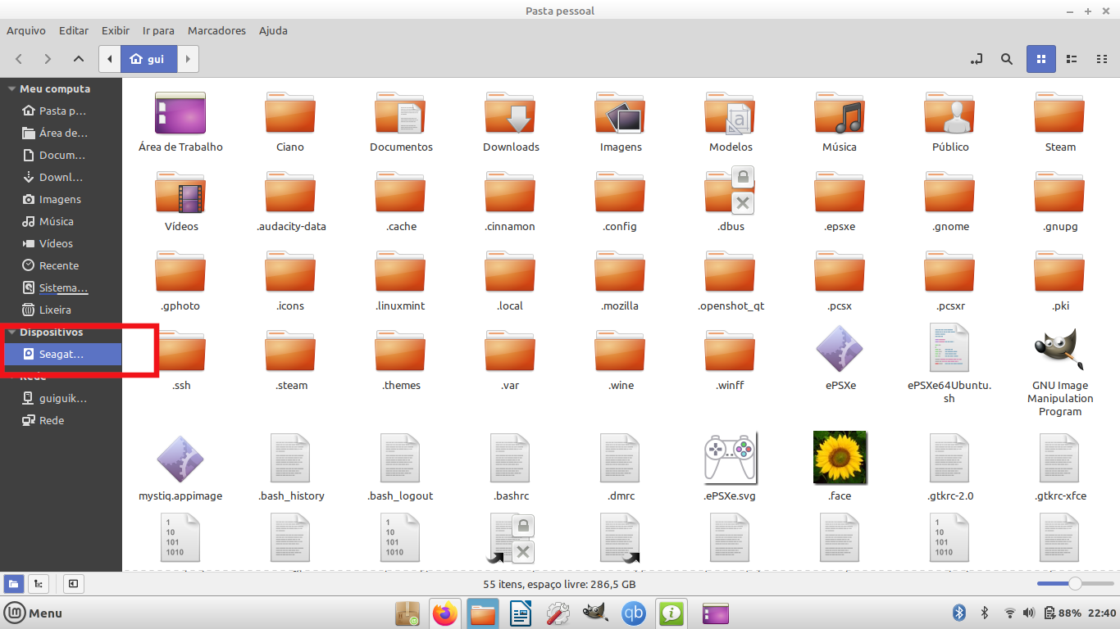Hide the sidebar with the status bar button
Screen dimensions: 1120x629
point(74,584)
